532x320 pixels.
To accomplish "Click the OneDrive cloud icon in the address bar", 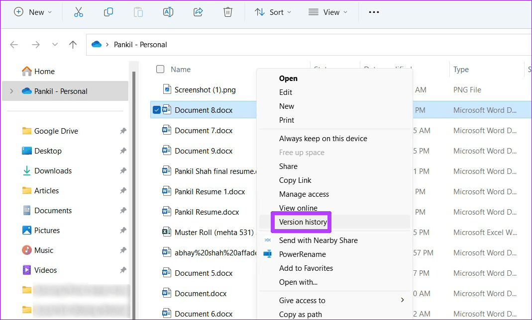I will [96, 44].
